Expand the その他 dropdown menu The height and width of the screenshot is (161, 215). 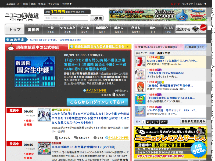67,4
